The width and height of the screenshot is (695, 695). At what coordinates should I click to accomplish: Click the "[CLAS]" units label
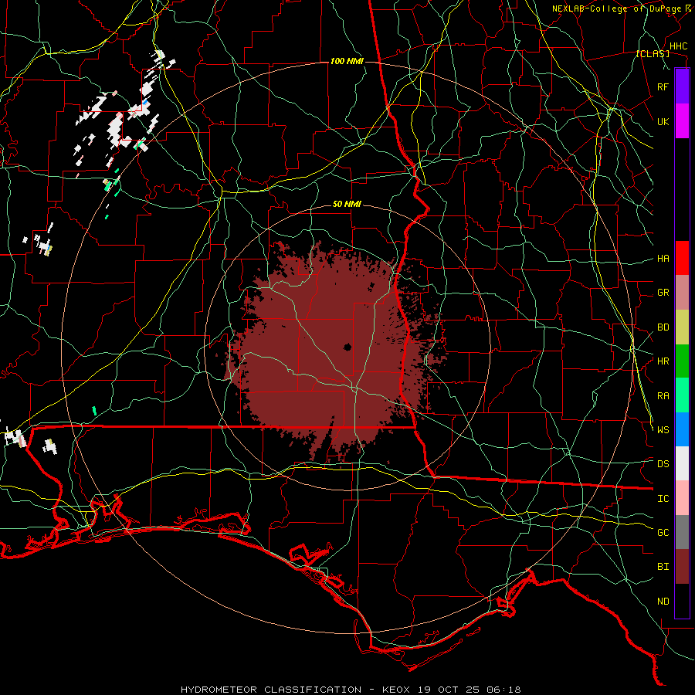pyautogui.click(x=653, y=54)
